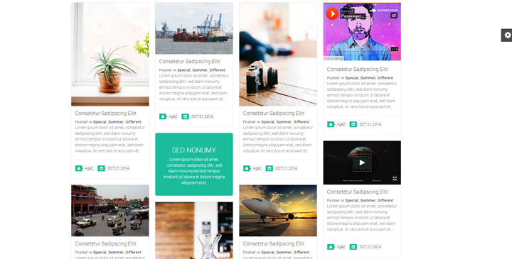Open the SoundCloud artist name above Passenger
The image size is (512, 259).
point(347,11)
